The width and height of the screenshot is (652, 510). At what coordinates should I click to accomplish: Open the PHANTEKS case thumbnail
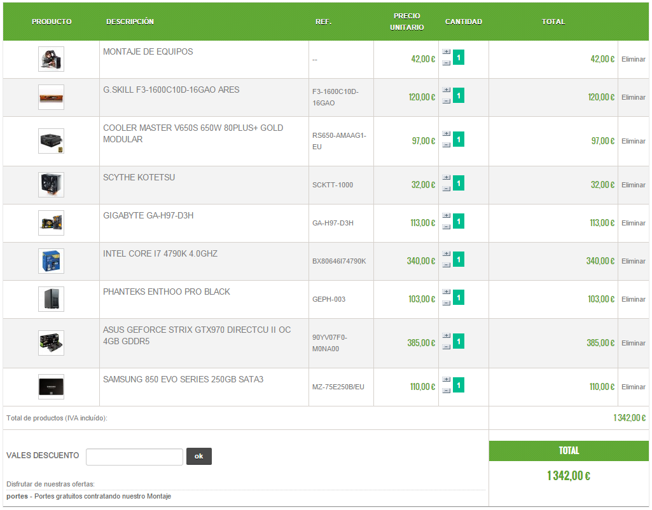tap(51, 299)
